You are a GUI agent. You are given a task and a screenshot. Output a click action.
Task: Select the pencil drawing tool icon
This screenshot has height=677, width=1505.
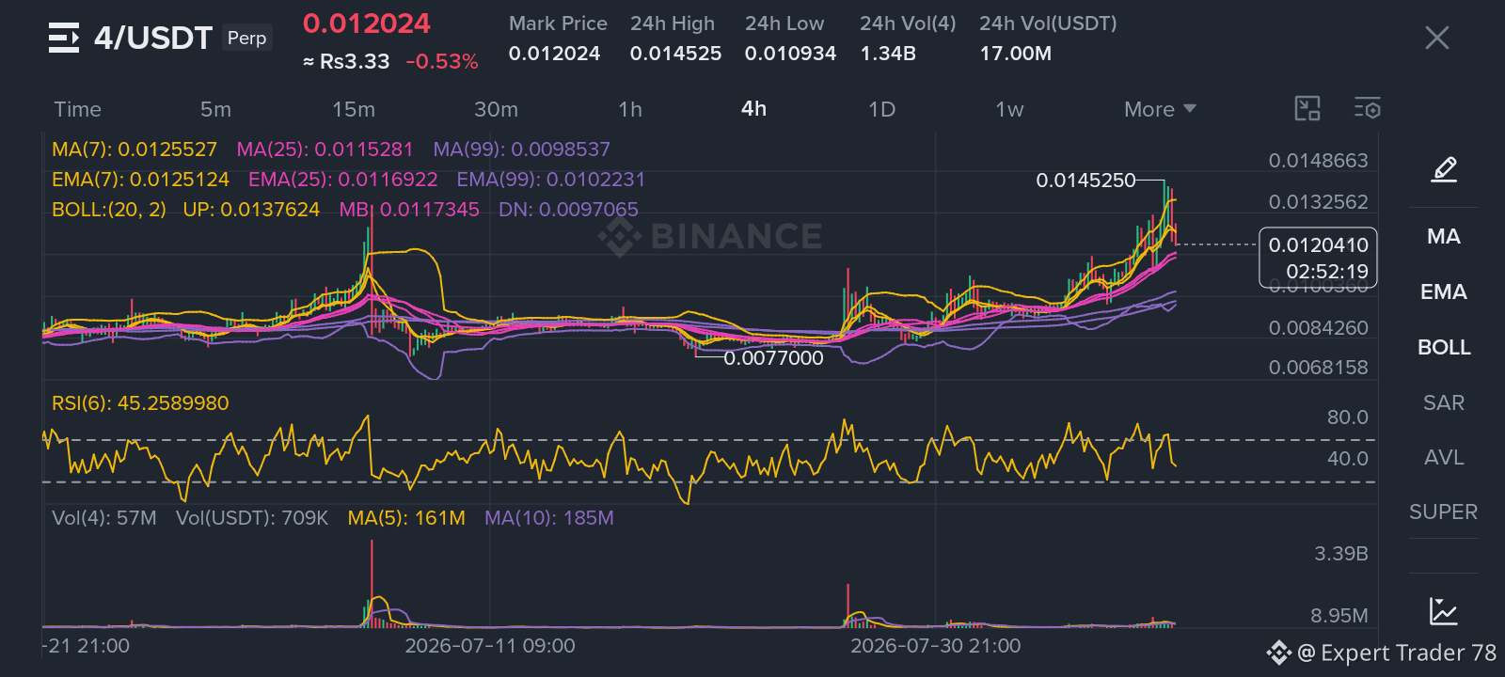pos(1444,169)
